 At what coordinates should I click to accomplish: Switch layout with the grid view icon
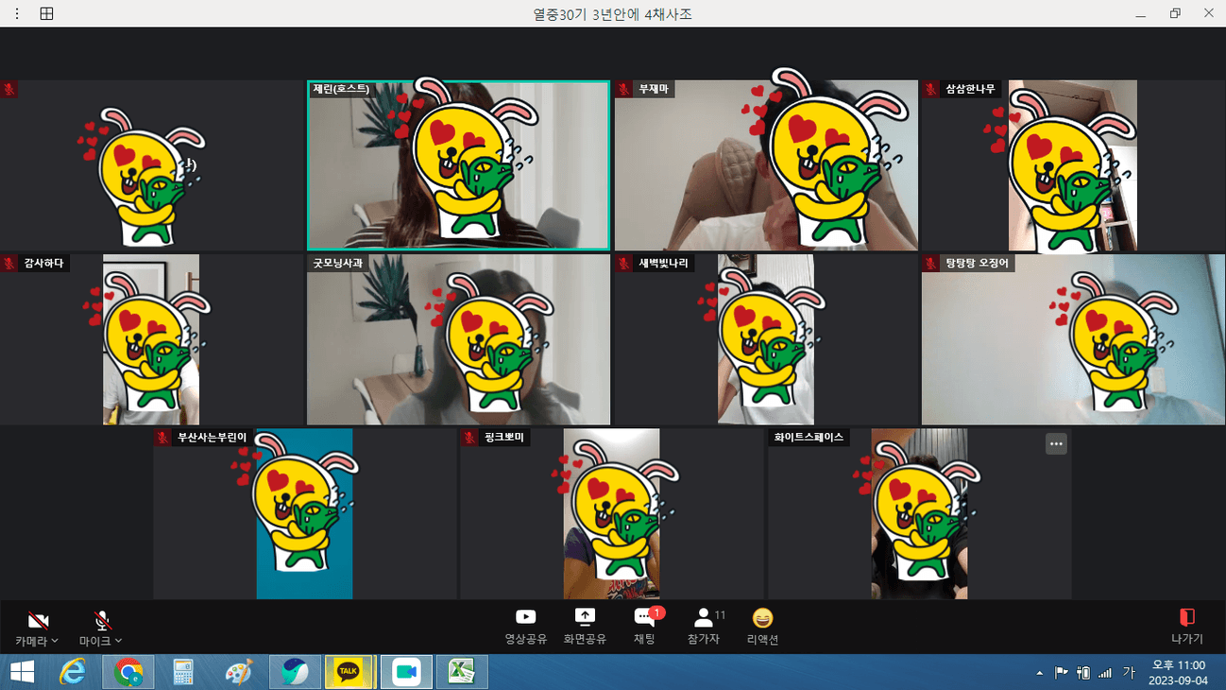45,13
